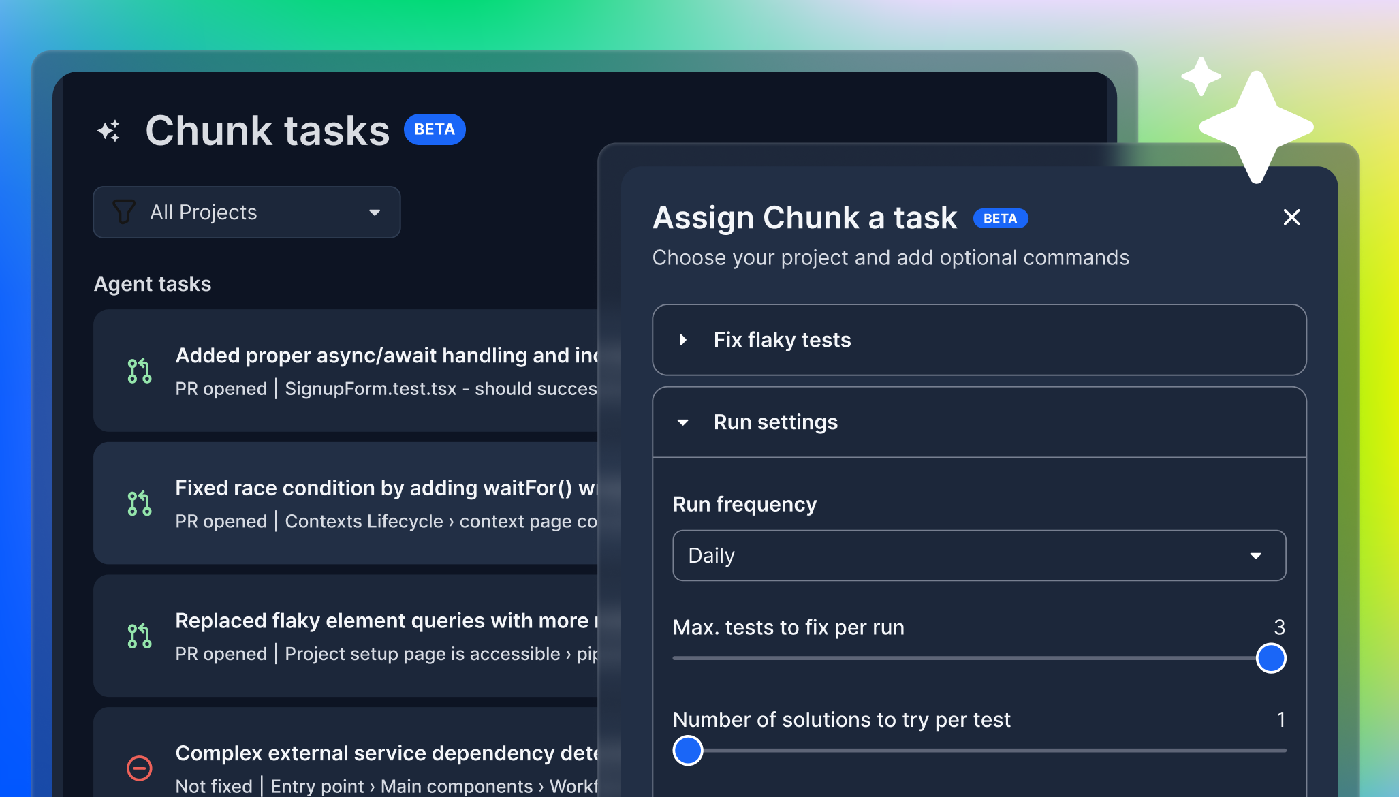
Task: Click PR icon on race condition task
Action: (140, 504)
